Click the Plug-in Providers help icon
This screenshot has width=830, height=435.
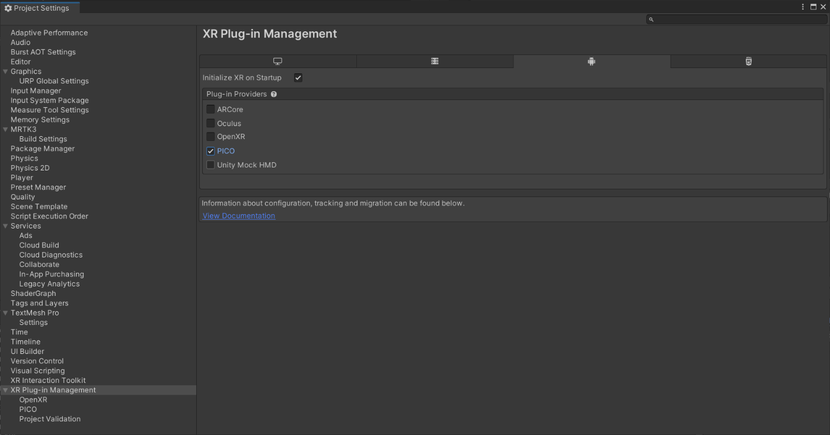click(x=274, y=94)
